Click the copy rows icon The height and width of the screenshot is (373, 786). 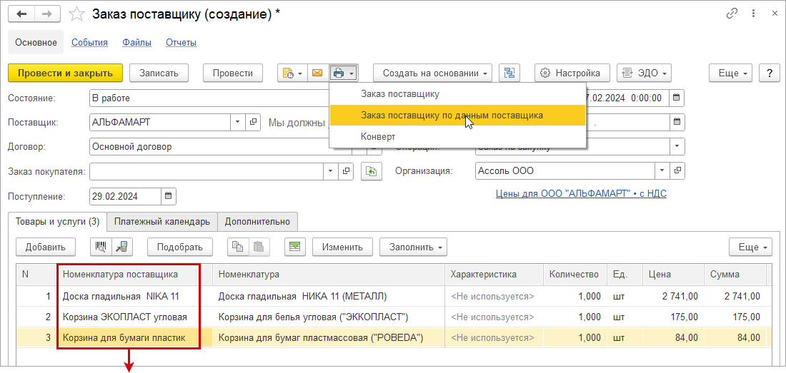tap(238, 247)
